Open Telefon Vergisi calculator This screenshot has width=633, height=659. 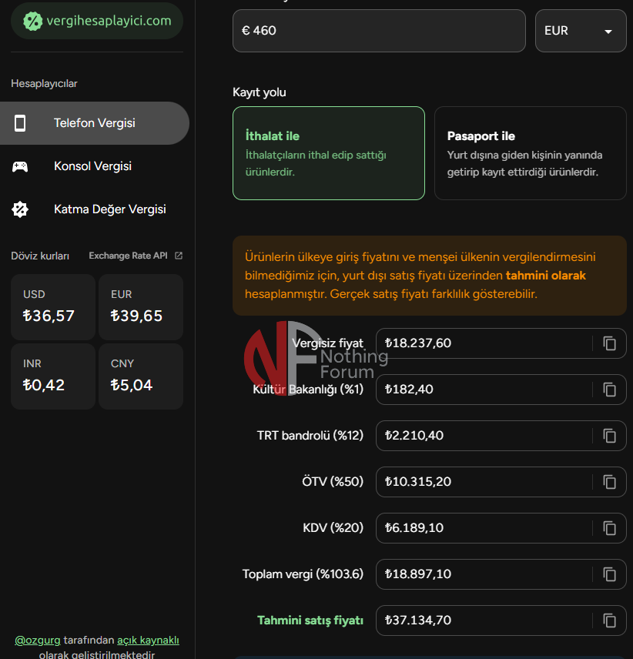[94, 123]
